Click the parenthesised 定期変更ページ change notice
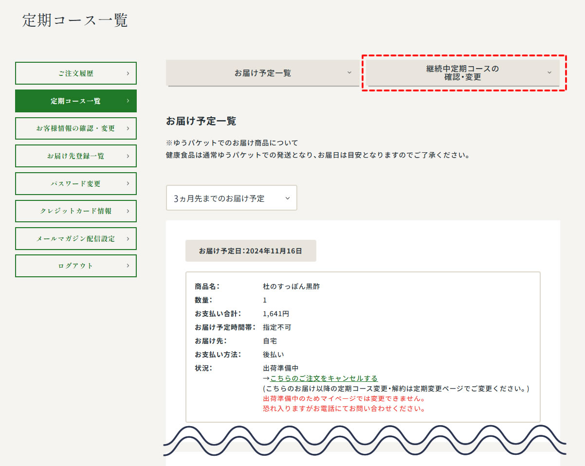 396,389
